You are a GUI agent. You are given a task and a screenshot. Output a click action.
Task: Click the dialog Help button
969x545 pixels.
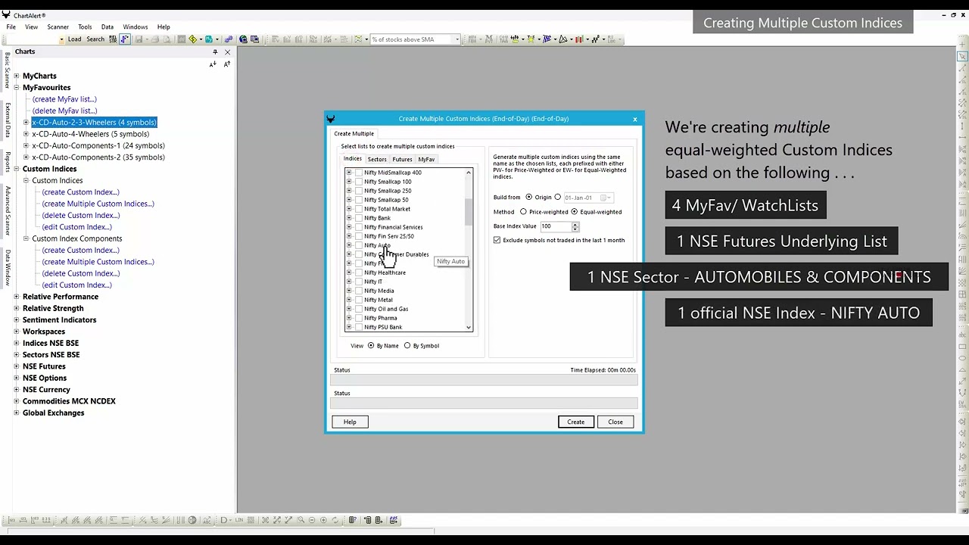350,422
